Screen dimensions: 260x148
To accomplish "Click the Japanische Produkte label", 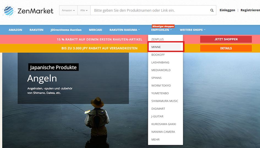I will 53,67.
